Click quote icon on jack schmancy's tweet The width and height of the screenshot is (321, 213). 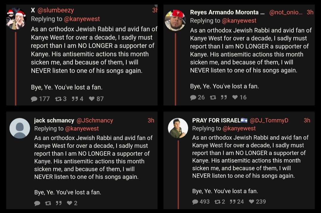[59, 203]
